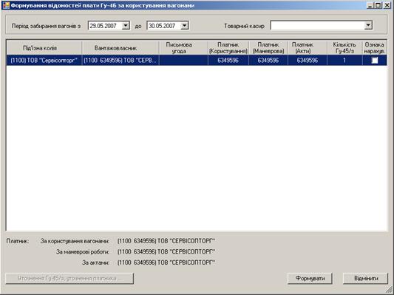Image resolution: width=394 pixels, height=295 pixels.
Task: Click the Кількість Гу-45/з column header
Action: (x=344, y=48)
